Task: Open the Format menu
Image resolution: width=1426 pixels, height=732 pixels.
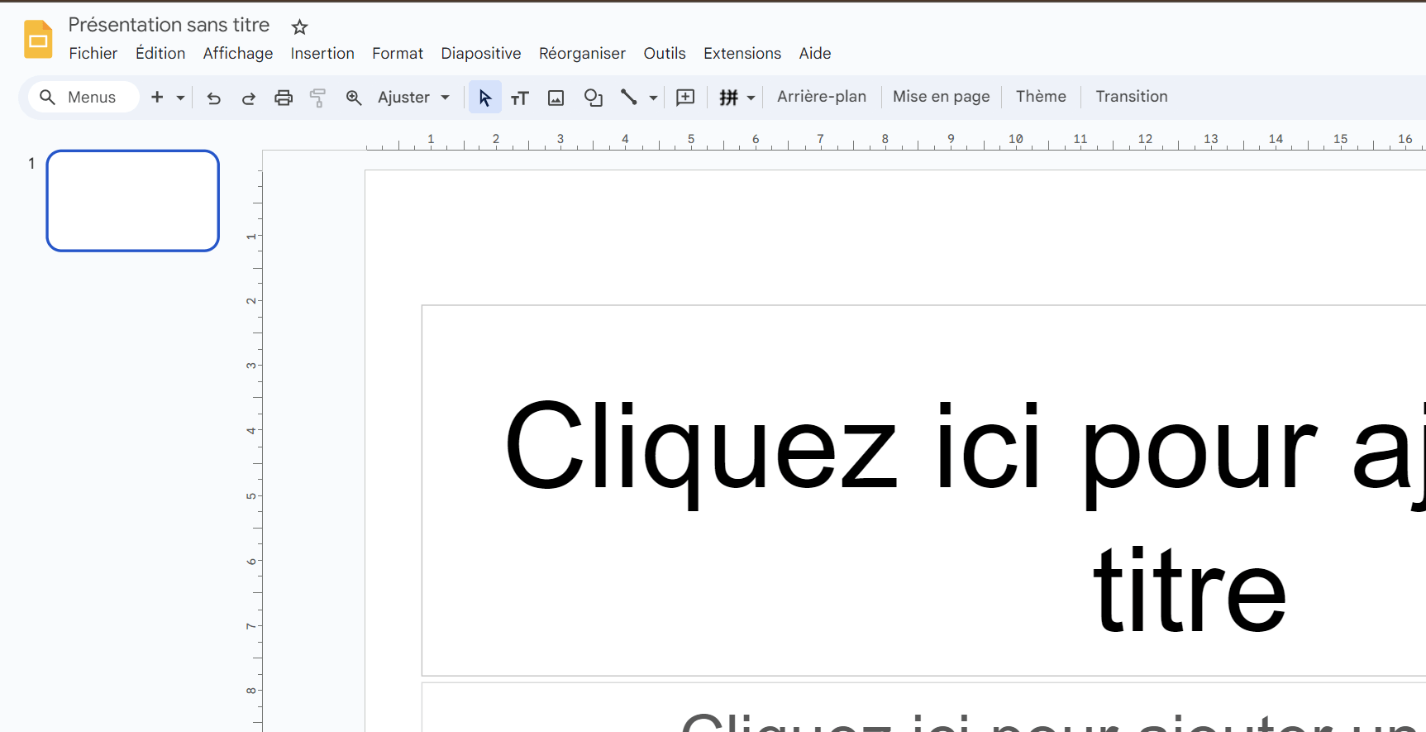Action: tap(398, 54)
